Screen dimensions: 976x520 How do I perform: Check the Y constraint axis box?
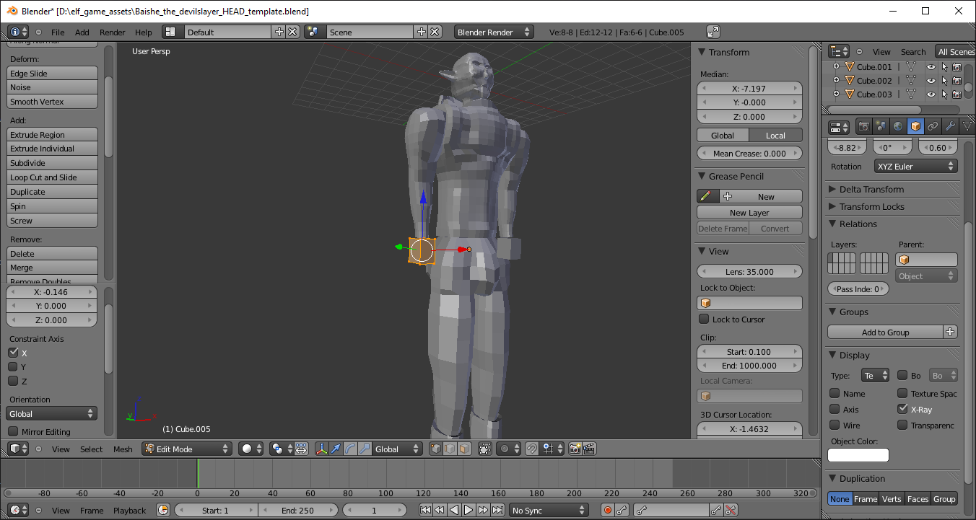(13, 367)
